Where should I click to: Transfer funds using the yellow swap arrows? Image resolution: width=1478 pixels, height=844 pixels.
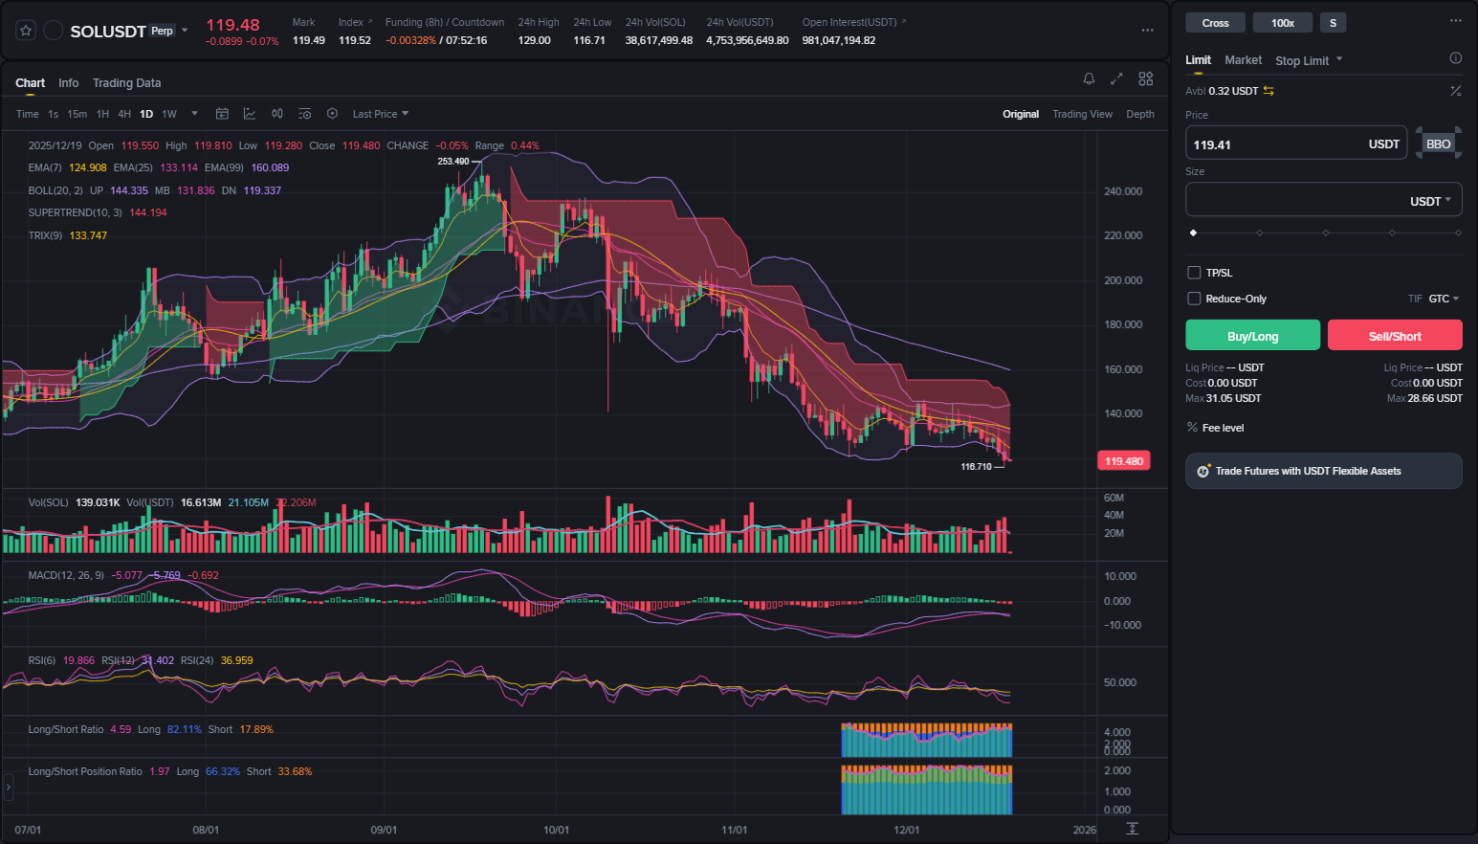tap(1268, 91)
